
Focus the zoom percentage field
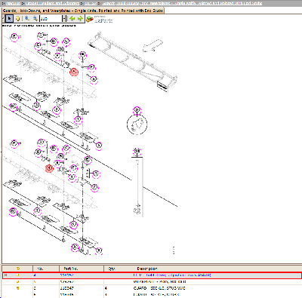click(51, 19)
